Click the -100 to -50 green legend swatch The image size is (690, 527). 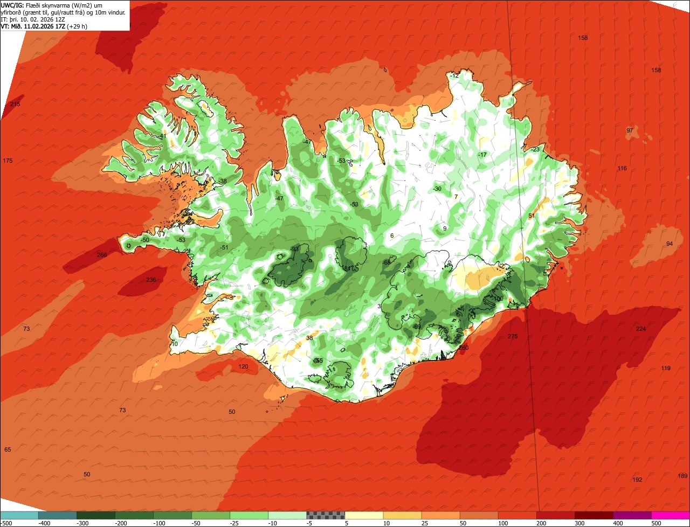click(172, 515)
